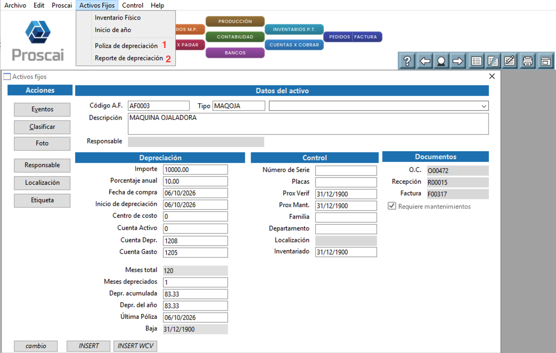The image size is (556, 353).
Task: Click the Descripción text area
Action: point(308,124)
